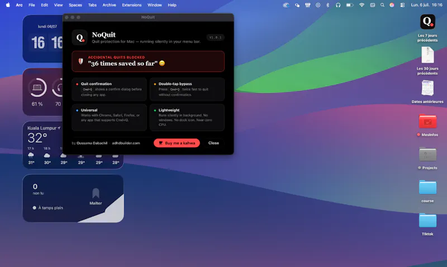
Task: Open the adhdbuilder.com link
Action: click(126, 143)
